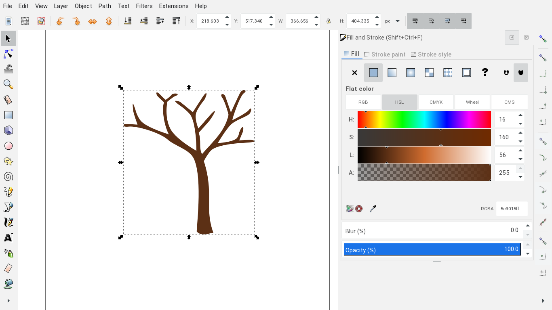Viewport: 552px width, 310px height.
Task: Select the Zoom tool in the toolbox
Action: coord(8,84)
